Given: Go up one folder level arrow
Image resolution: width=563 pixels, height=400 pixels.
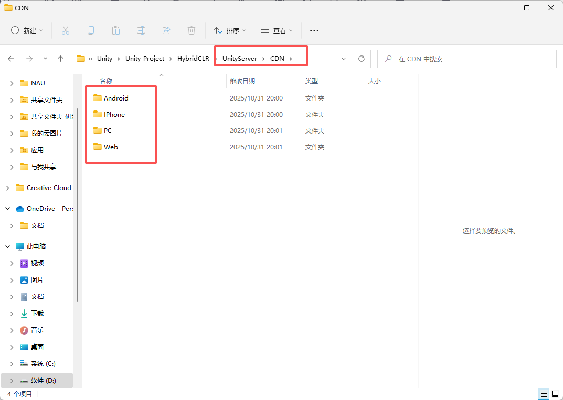Looking at the screenshot, I should click(x=61, y=59).
